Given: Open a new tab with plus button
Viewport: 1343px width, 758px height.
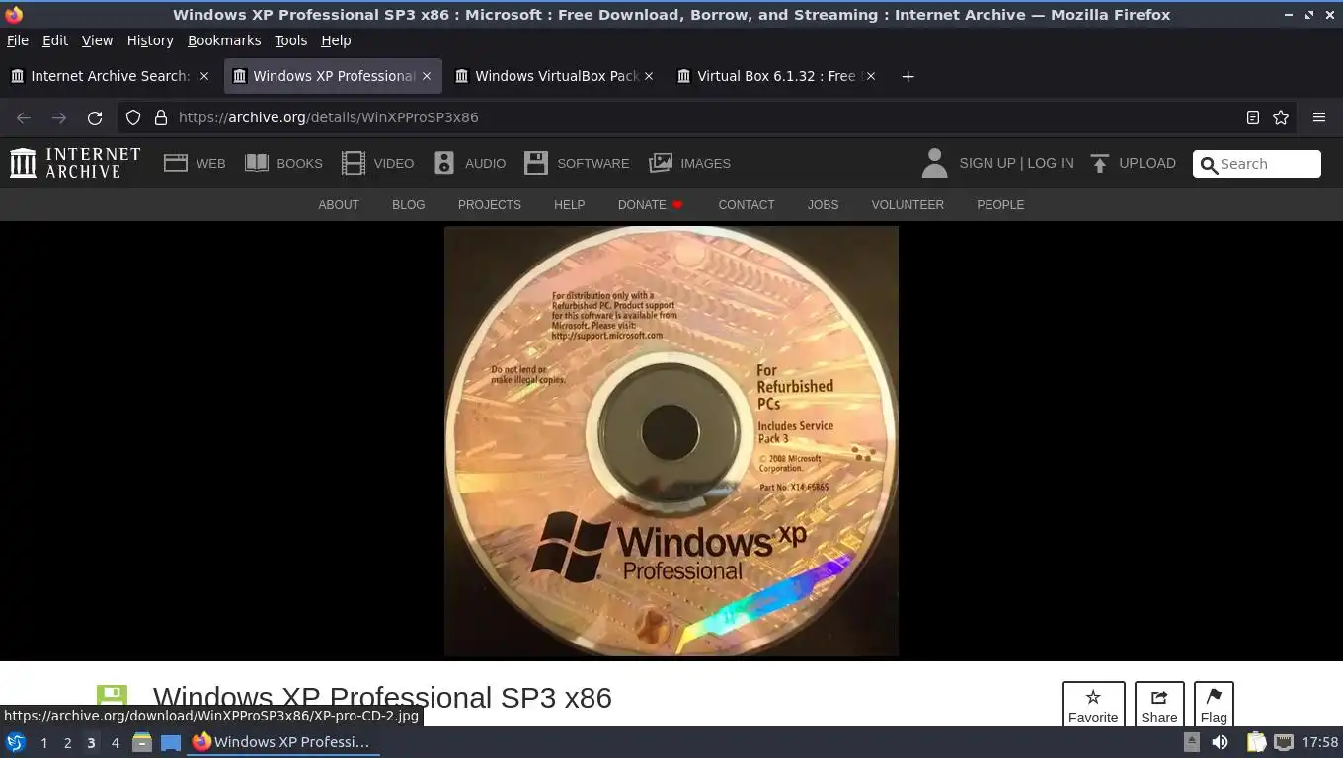Looking at the screenshot, I should (x=908, y=76).
